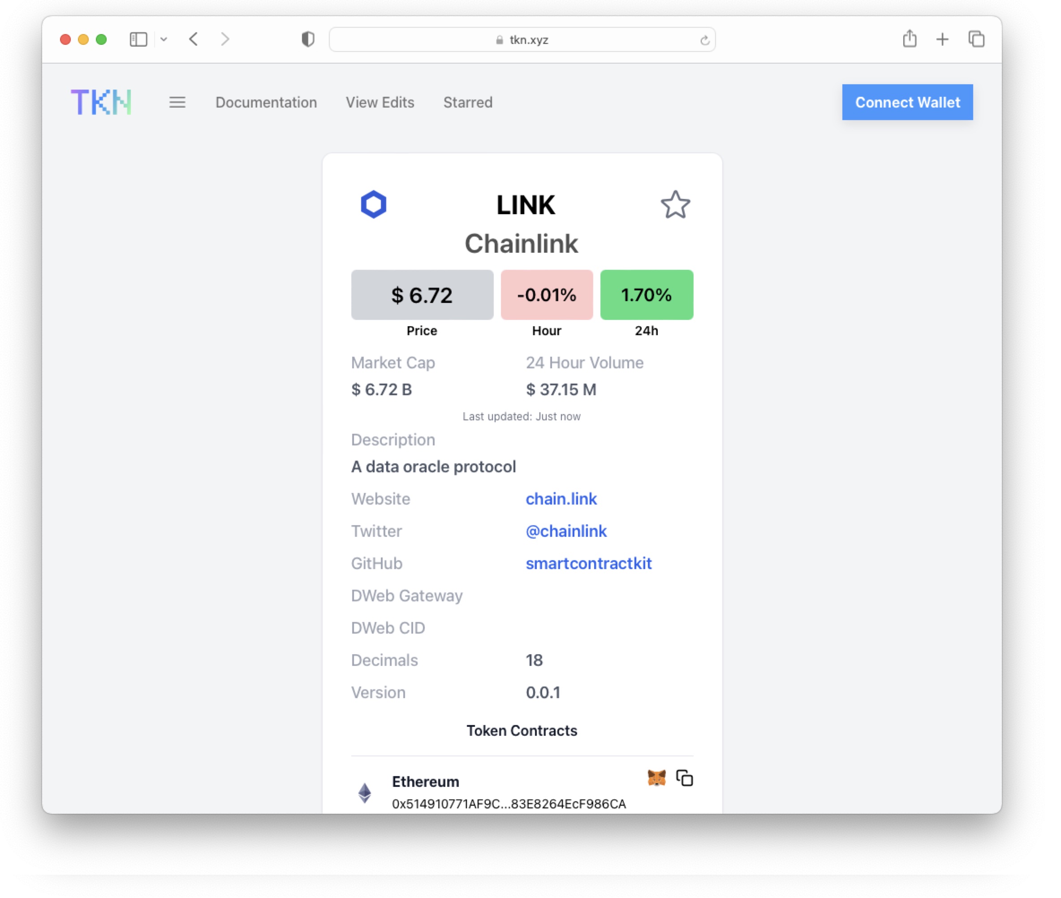This screenshot has width=1061, height=898.
Task: Open the Documentation page
Action: [266, 102]
